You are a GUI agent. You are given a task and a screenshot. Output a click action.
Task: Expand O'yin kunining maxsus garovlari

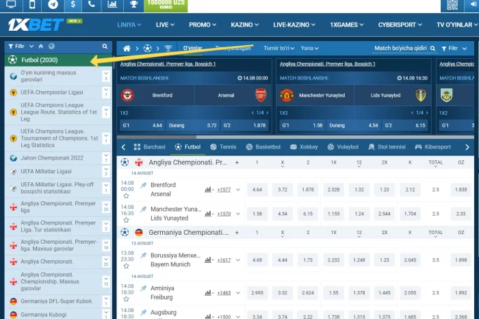tap(105, 76)
